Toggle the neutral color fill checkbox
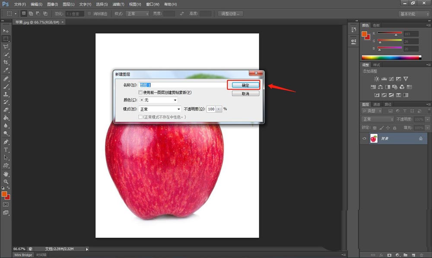 pyautogui.click(x=140, y=117)
